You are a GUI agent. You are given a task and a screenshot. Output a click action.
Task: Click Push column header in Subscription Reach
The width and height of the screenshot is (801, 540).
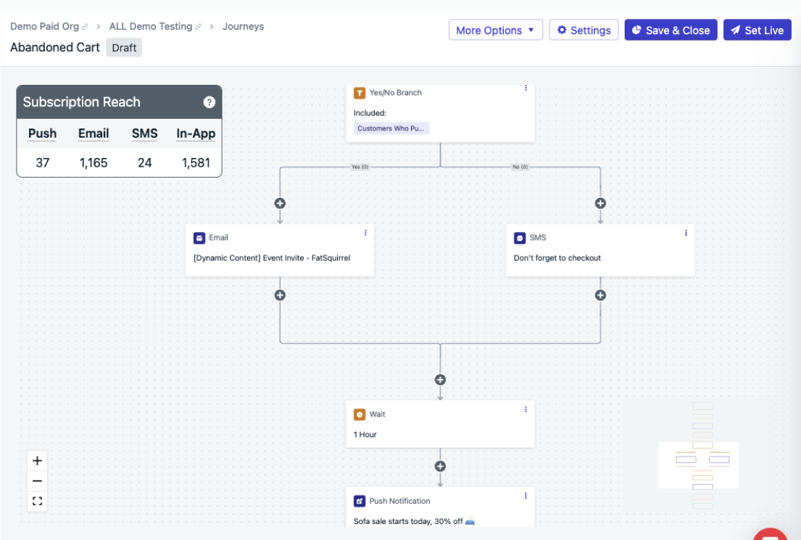pyautogui.click(x=42, y=133)
